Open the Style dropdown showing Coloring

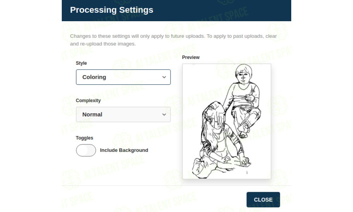[123, 77]
